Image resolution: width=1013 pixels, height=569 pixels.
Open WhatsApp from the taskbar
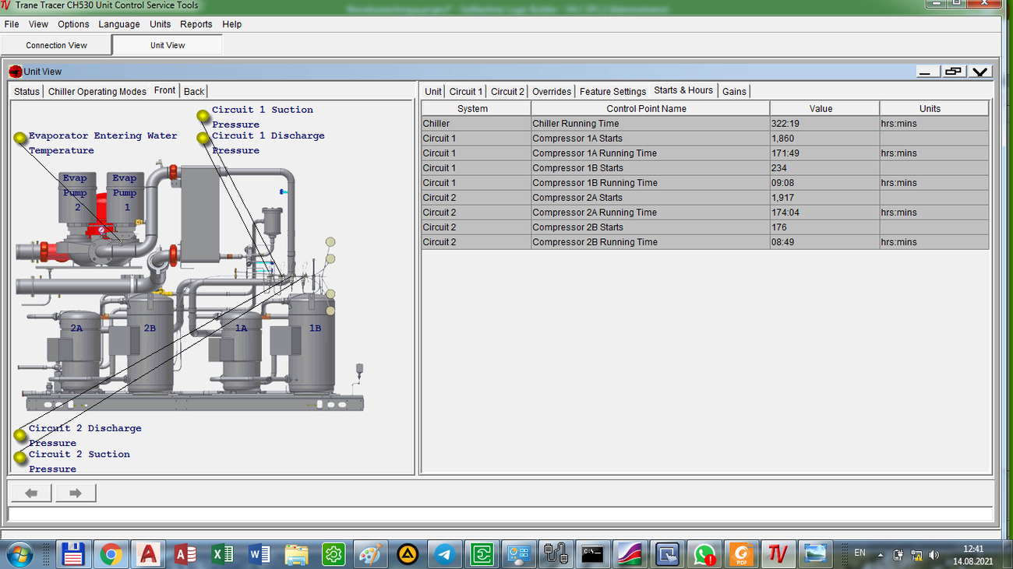pos(704,554)
